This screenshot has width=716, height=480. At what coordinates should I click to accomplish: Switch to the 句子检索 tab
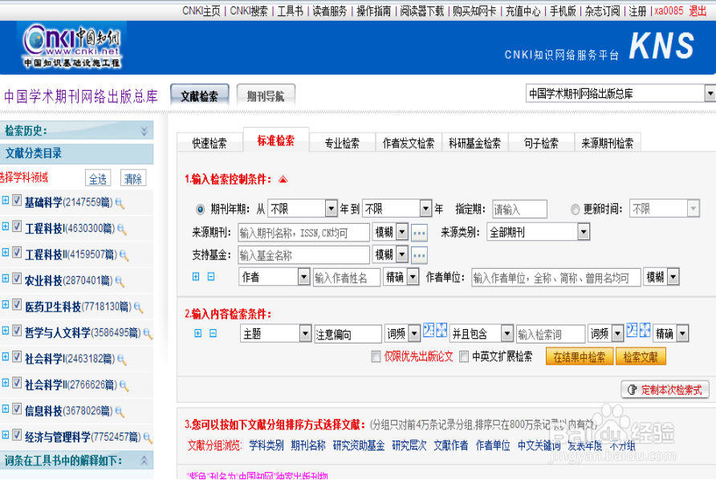541,143
